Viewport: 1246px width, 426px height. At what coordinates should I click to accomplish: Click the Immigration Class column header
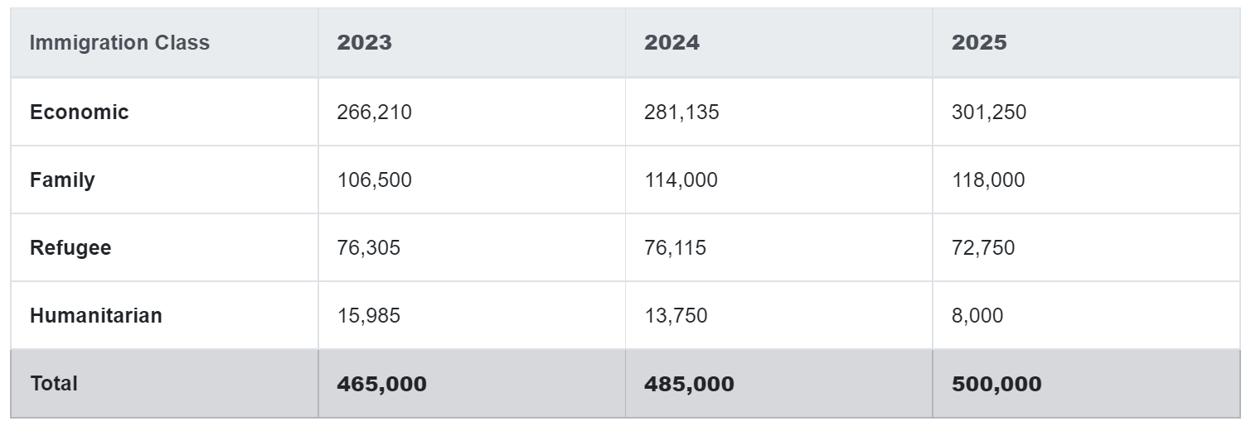[x=119, y=43]
